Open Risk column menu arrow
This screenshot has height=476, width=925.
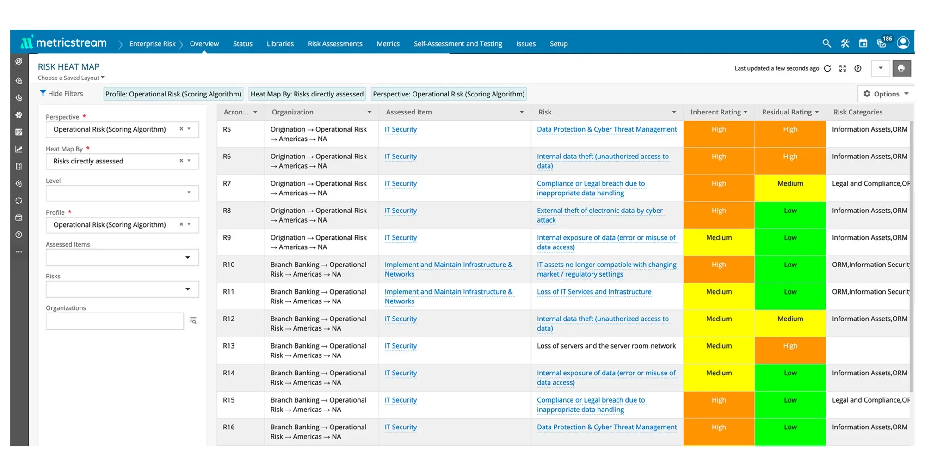674,112
